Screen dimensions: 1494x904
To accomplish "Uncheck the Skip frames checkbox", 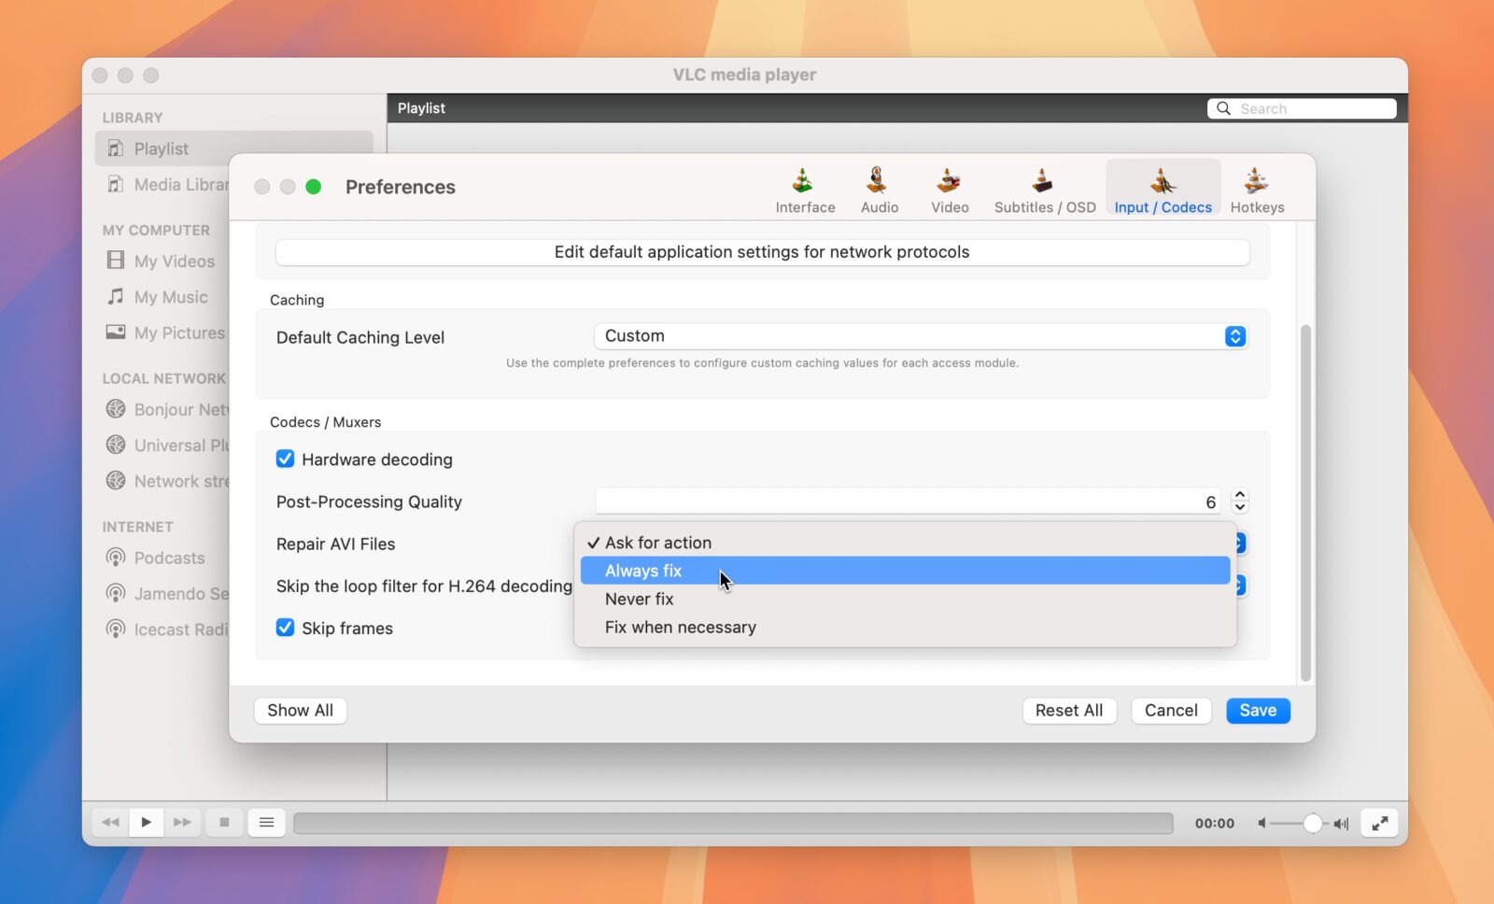I will (x=286, y=628).
